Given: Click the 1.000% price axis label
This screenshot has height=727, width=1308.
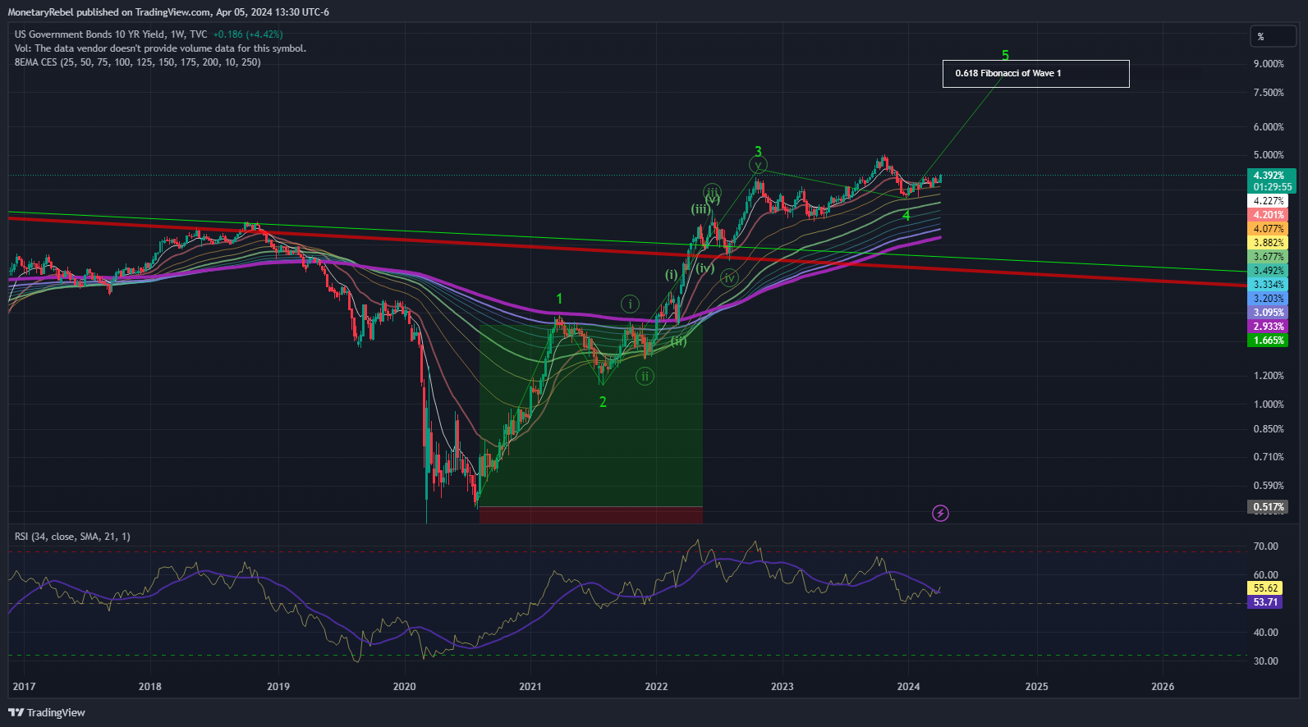Looking at the screenshot, I should pos(1269,405).
